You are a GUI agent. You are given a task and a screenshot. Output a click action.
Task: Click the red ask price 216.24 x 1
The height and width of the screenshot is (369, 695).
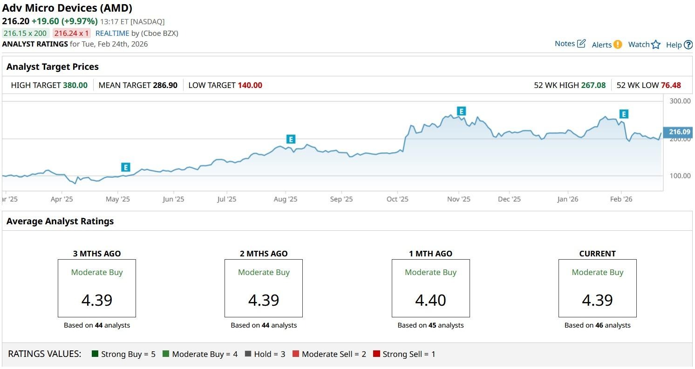pyautogui.click(x=72, y=34)
